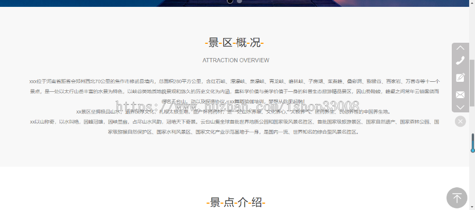Click the 景-区-概-况 heading

click(x=234, y=43)
